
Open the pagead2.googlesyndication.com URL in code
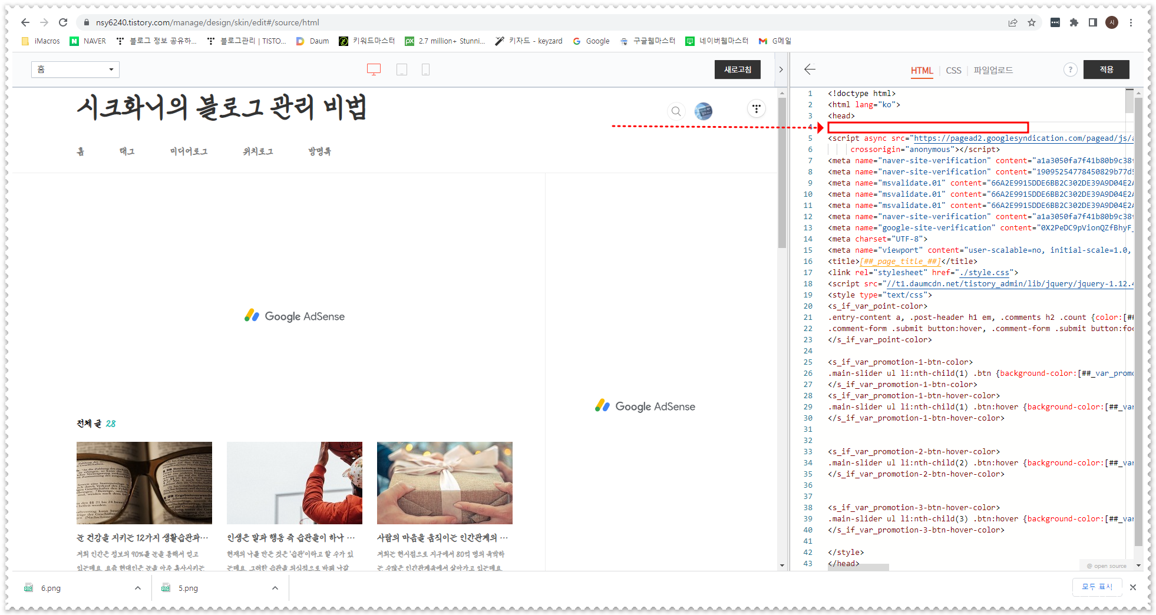1023,138
